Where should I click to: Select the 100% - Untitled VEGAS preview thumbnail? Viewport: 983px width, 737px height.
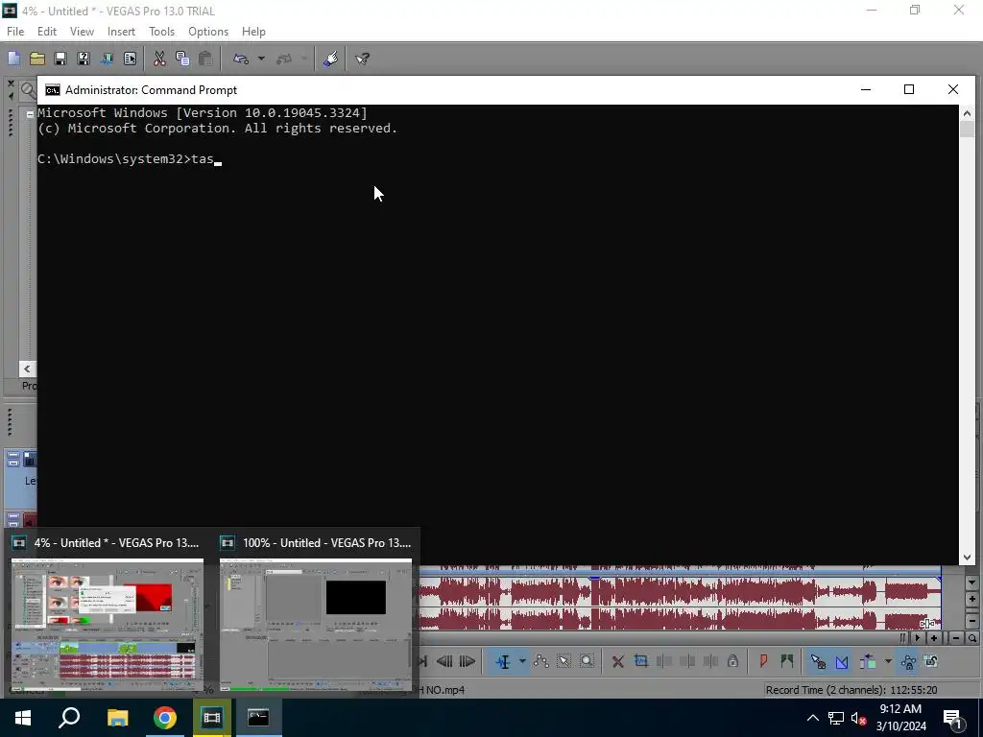coord(316,624)
